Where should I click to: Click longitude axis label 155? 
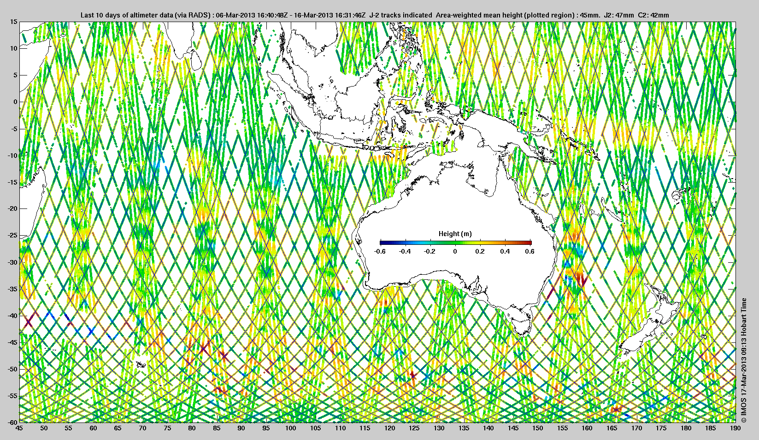click(562, 428)
